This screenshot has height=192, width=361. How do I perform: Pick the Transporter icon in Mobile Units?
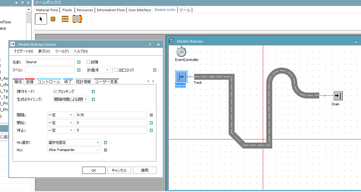click(77, 19)
